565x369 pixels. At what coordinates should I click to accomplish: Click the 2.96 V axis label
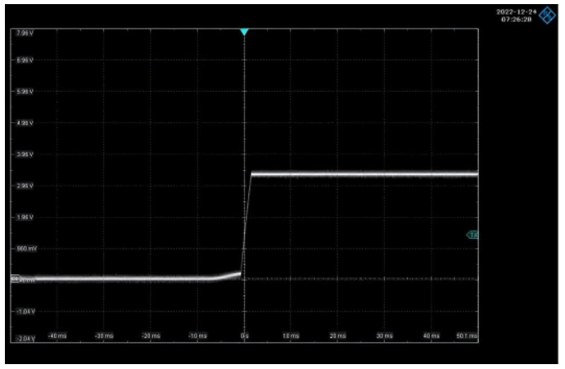[25, 186]
